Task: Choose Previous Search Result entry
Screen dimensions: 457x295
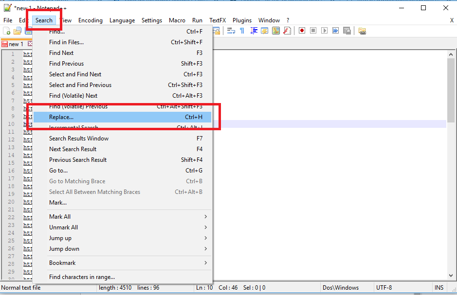Action: tap(123, 160)
